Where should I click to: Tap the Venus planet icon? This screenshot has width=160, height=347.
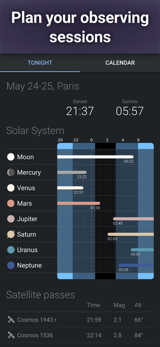[11, 188]
